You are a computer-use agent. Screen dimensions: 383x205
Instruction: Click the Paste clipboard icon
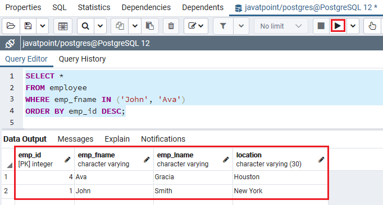150,26
